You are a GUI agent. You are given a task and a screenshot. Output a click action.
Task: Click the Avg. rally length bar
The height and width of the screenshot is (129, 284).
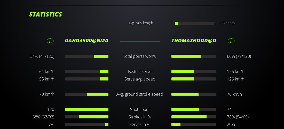(x=194, y=23)
